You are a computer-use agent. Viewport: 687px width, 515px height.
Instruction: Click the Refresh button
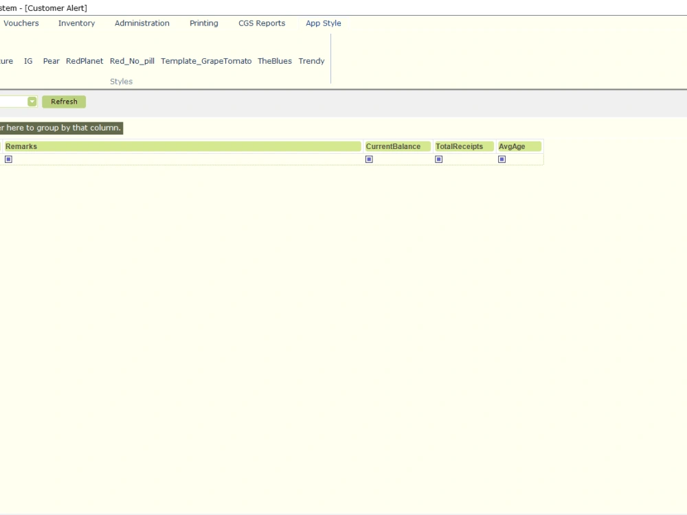click(64, 102)
